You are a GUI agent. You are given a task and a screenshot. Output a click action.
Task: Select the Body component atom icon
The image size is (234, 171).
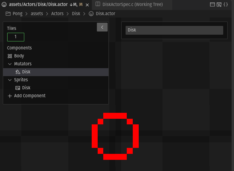click(x=10, y=56)
